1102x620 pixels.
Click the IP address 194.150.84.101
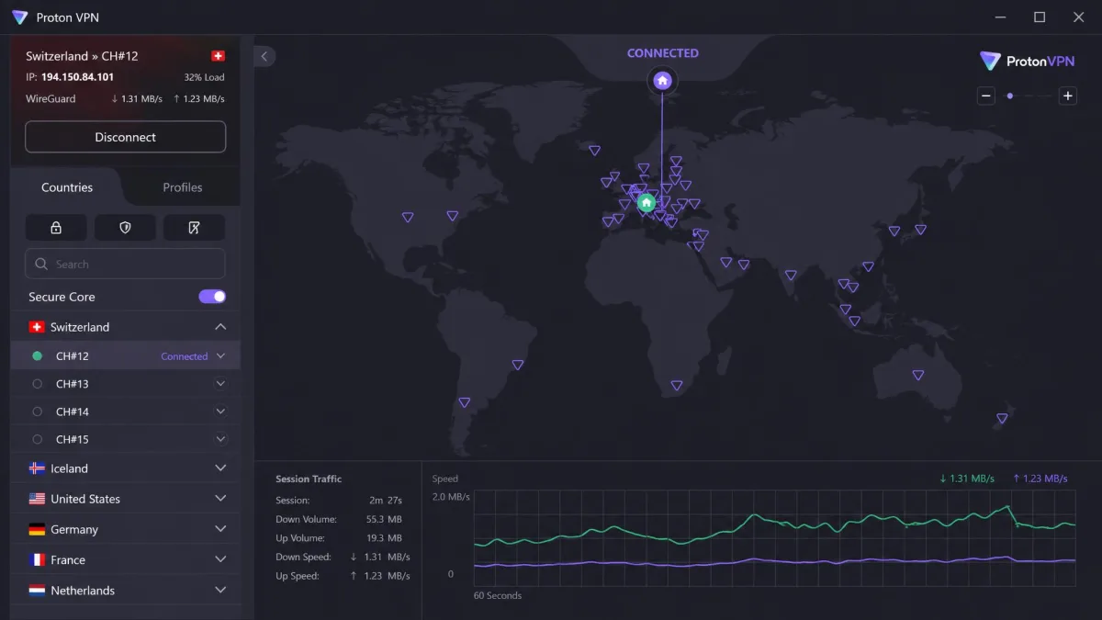click(77, 77)
